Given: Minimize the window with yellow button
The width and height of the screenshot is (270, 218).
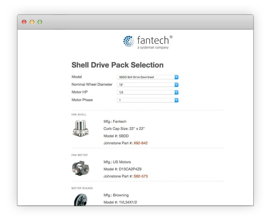Looking at the screenshot, I should click(32, 22).
